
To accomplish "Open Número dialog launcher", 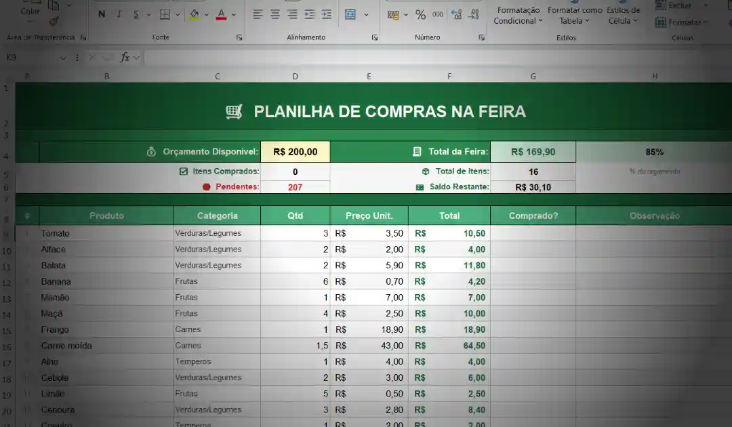I will pos(481,38).
